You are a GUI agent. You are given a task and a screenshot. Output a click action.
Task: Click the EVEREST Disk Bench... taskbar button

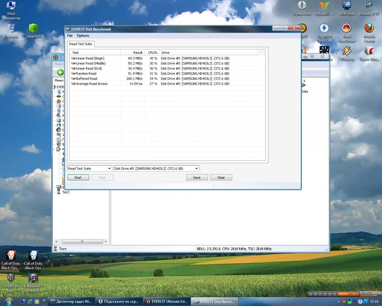[x=215, y=301]
